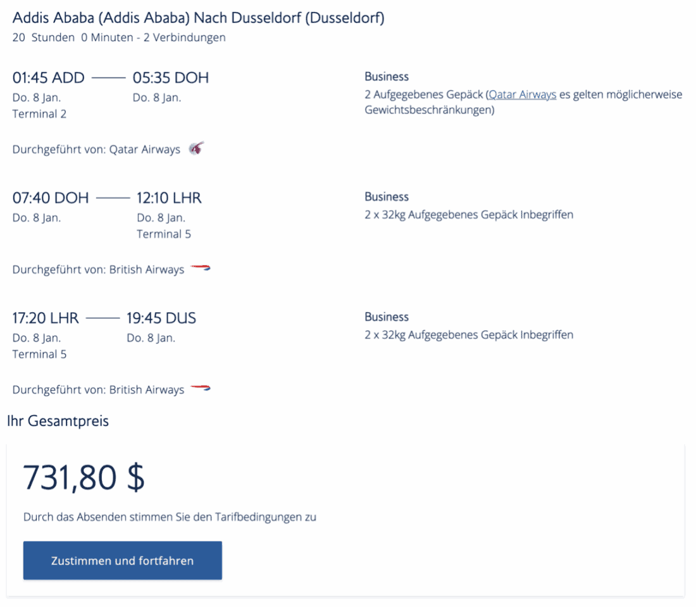
Task: Click the Tarifbedingungen consent text
Action: click(170, 517)
